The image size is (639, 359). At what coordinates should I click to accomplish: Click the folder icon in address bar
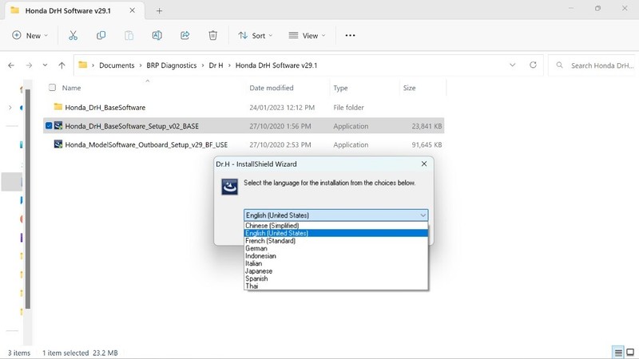(83, 65)
